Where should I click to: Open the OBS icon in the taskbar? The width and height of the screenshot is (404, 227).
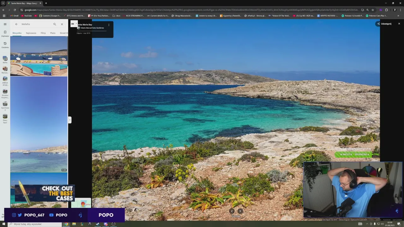[x=113, y=224]
